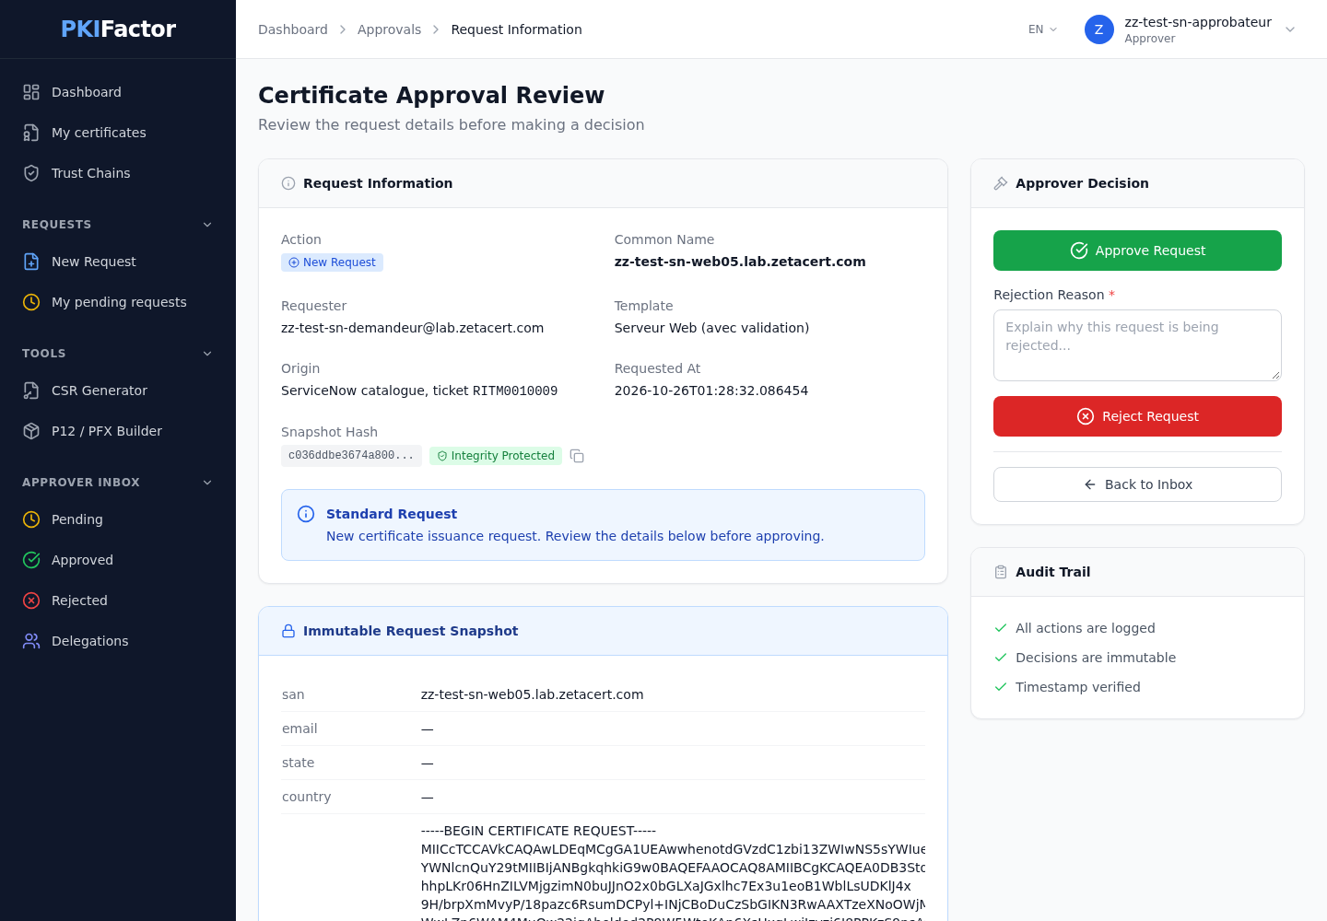Click the Dashboard grid icon in sidebar
This screenshot has width=1327, height=921.
coord(31,92)
